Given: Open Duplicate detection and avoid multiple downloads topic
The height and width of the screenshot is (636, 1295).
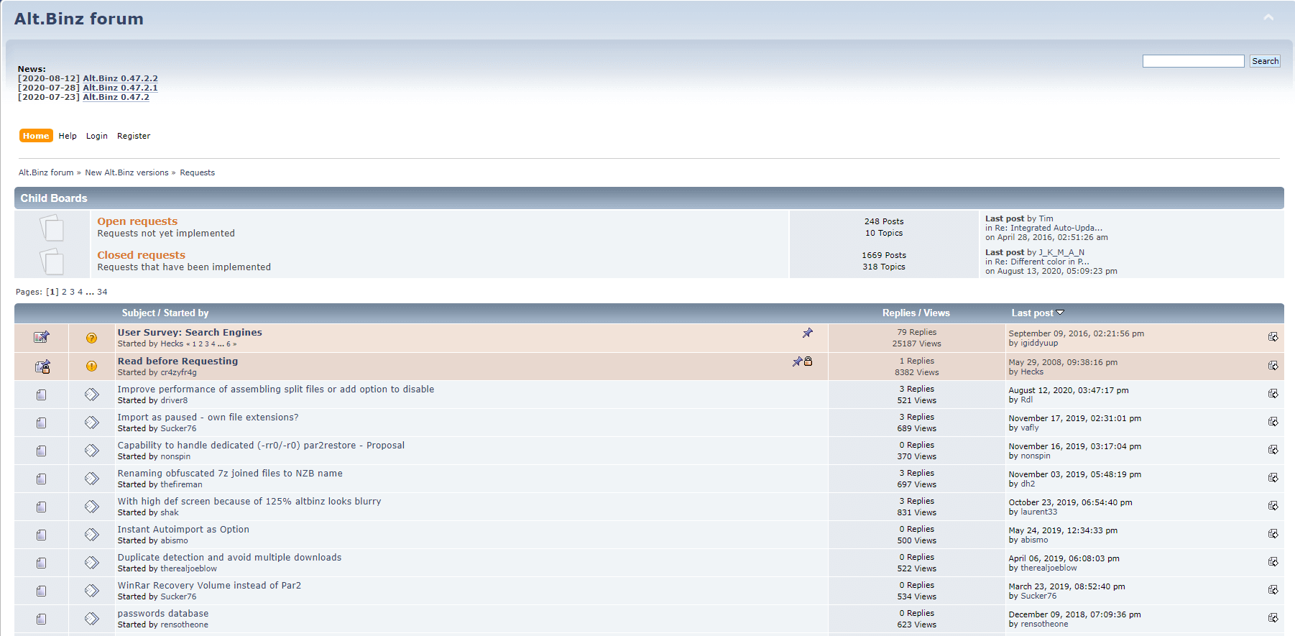Looking at the screenshot, I should tap(229, 557).
